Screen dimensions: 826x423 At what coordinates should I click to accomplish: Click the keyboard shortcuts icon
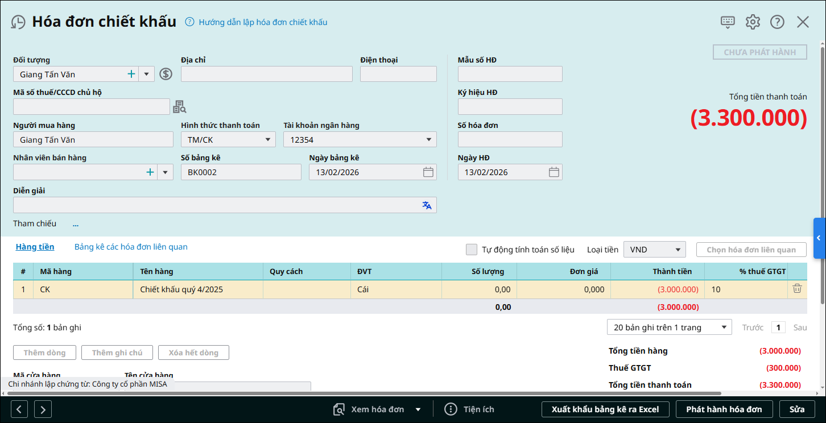[x=728, y=22]
